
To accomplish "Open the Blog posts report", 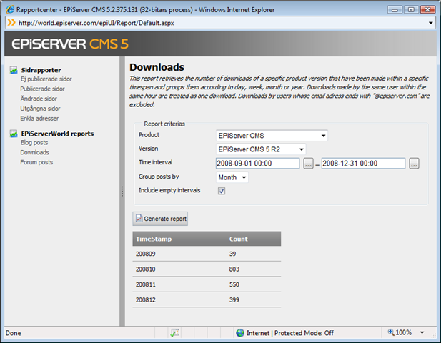I will pyautogui.click(x=34, y=142).
